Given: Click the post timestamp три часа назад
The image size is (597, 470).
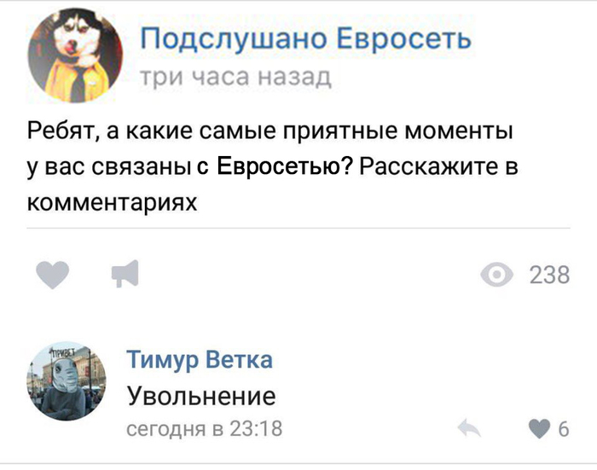Looking at the screenshot, I should coord(235,78).
